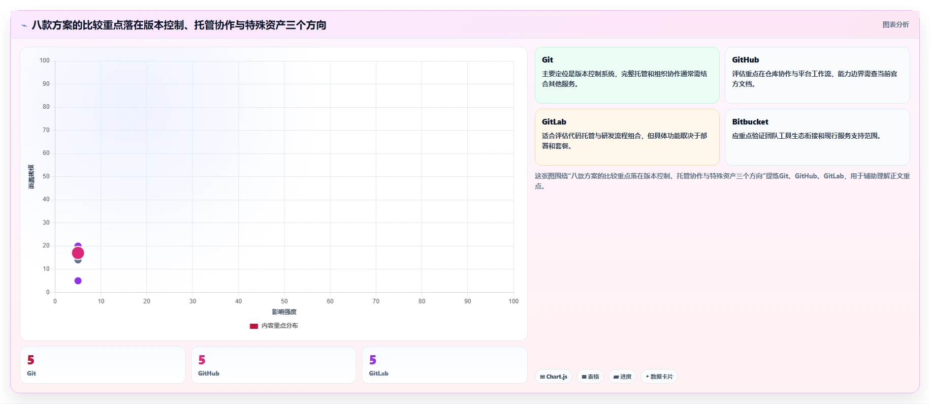Click the 影响强度 x-axis title
930x404 pixels.
(x=284, y=312)
